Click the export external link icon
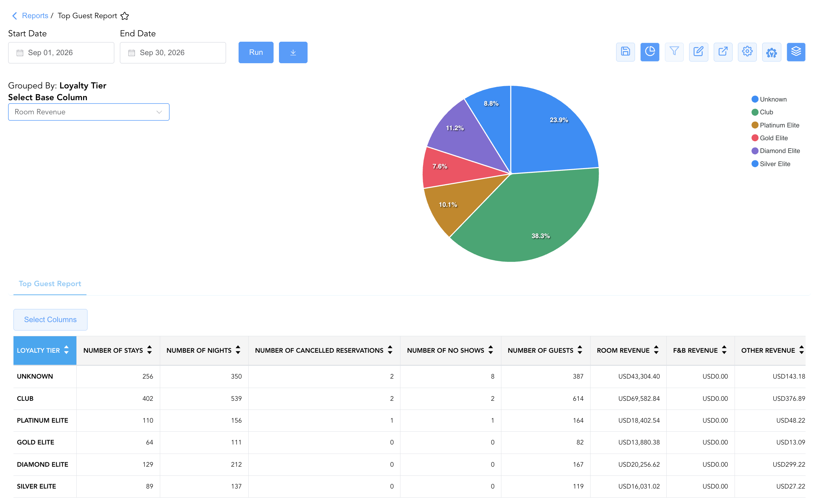The image size is (815, 503). point(723,52)
